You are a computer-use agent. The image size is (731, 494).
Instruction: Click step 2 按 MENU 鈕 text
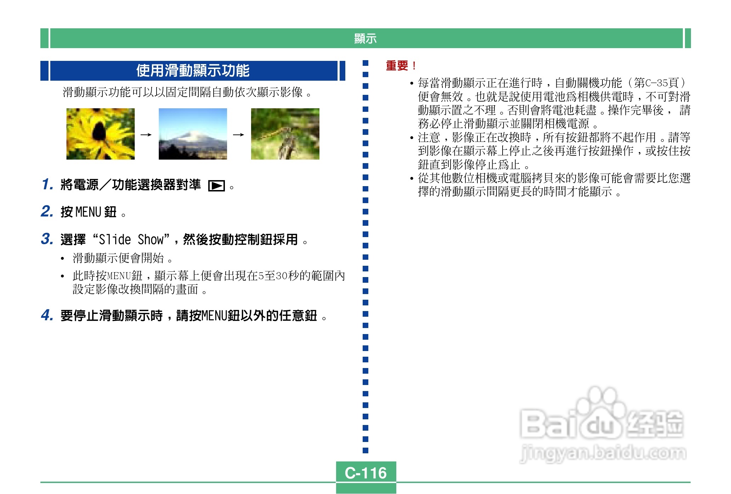[x=89, y=212]
